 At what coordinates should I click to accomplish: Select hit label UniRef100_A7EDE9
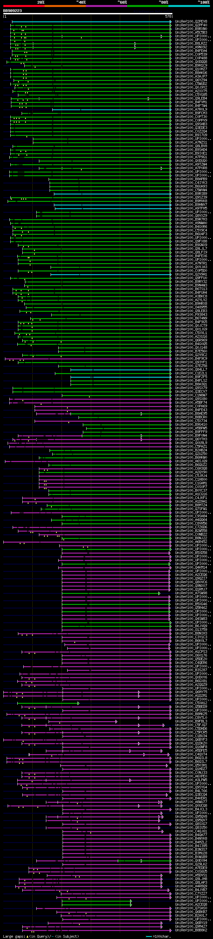tap(191, 868)
